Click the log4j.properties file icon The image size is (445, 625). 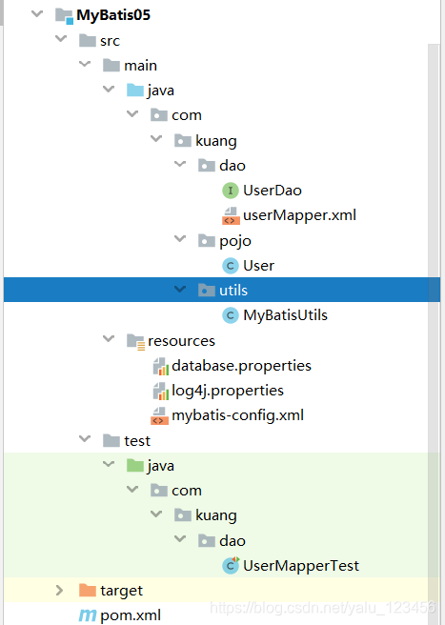coord(160,391)
